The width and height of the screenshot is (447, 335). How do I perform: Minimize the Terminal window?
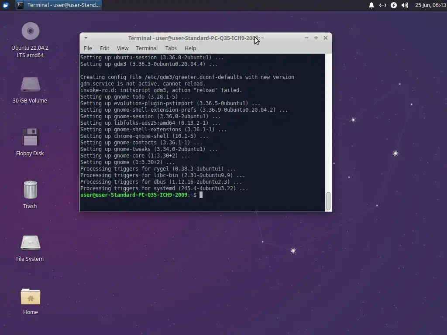(x=306, y=38)
